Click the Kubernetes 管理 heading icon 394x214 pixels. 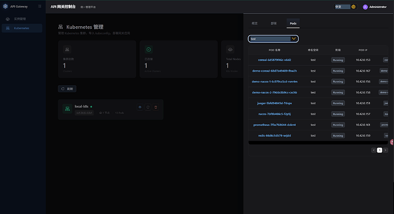[x=61, y=27]
